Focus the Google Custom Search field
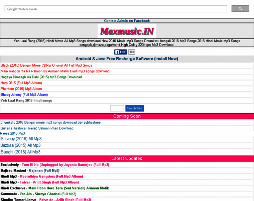 (x=116, y=9)
